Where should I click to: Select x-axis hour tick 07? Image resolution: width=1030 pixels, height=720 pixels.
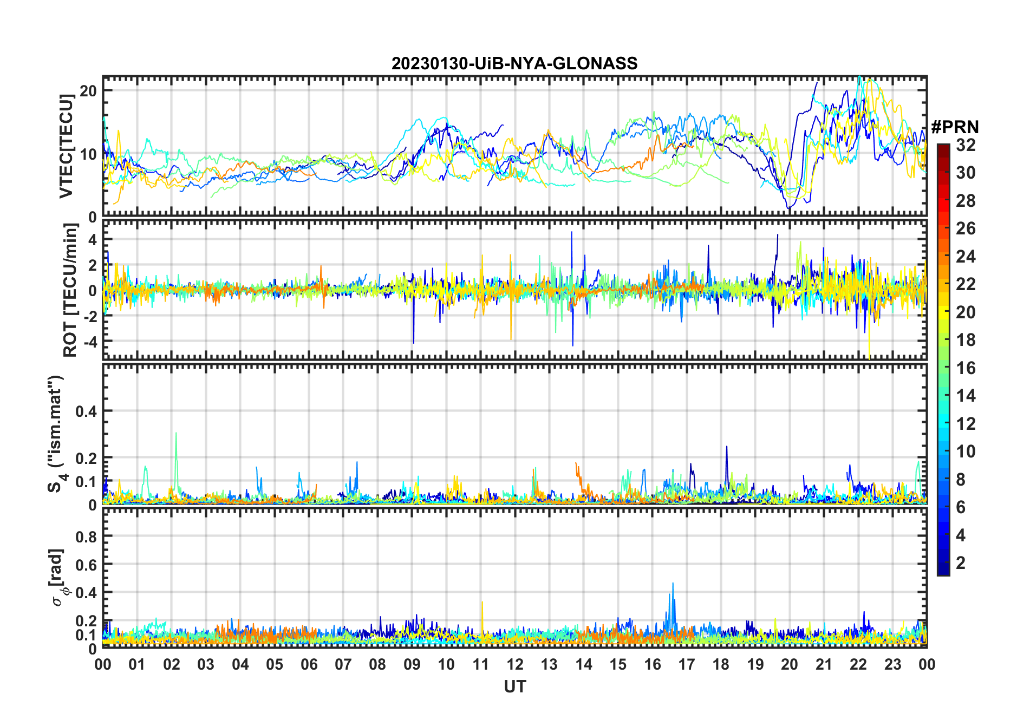[x=343, y=664]
